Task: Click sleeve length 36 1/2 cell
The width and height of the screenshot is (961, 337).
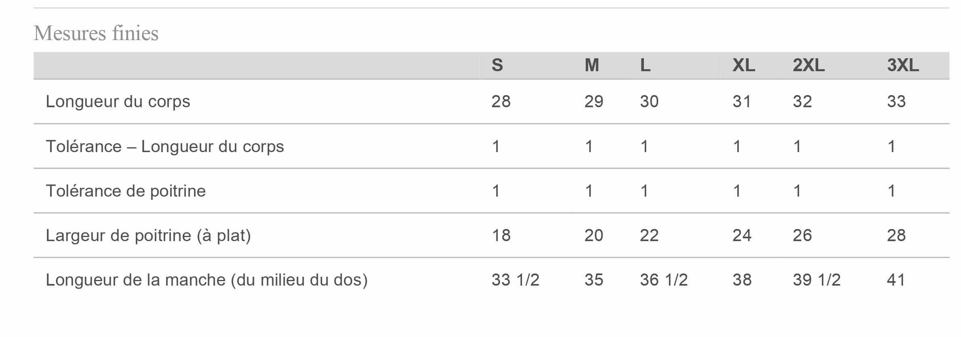Action: pyautogui.click(x=664, y=280)
